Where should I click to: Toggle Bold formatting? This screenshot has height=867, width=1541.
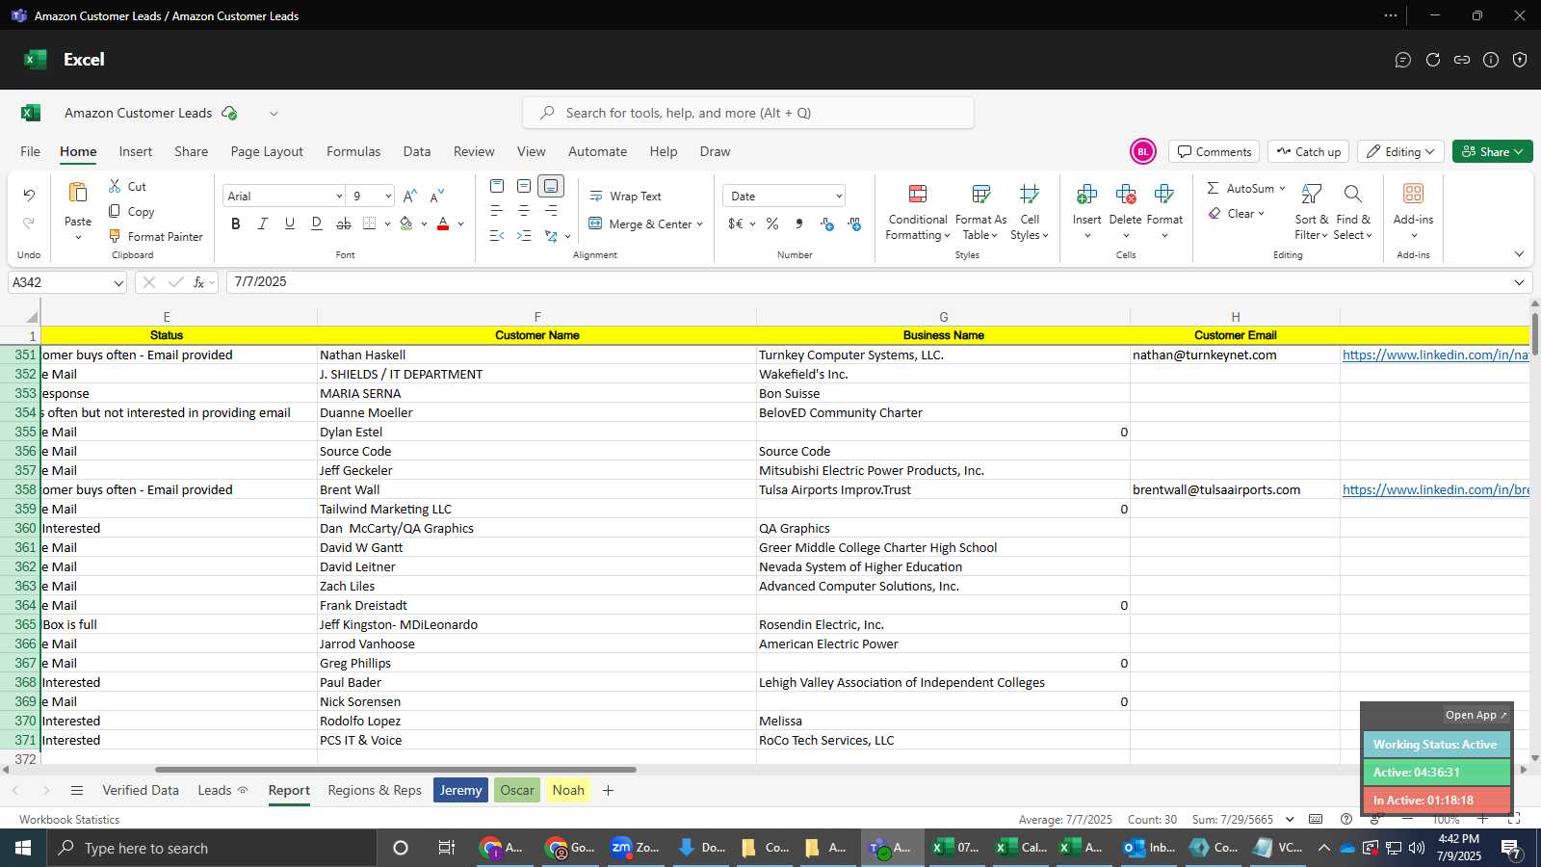coord(235,223)
